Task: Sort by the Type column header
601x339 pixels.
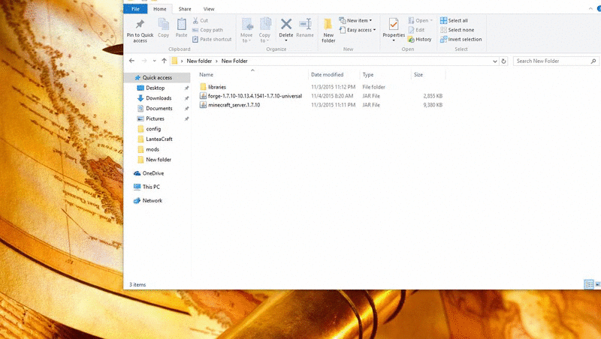Action: (368, 74)
